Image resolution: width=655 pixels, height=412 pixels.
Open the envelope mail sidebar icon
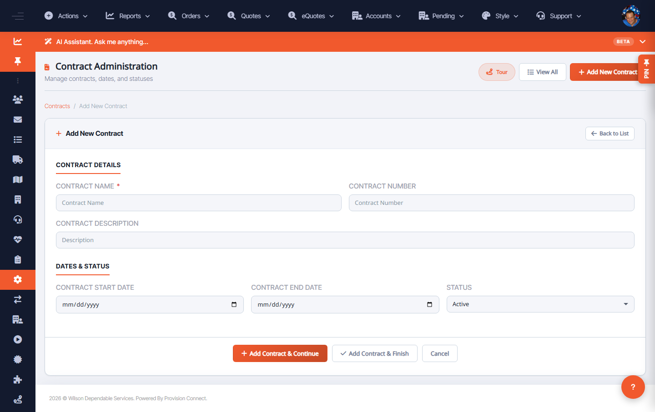coord(18,119)
